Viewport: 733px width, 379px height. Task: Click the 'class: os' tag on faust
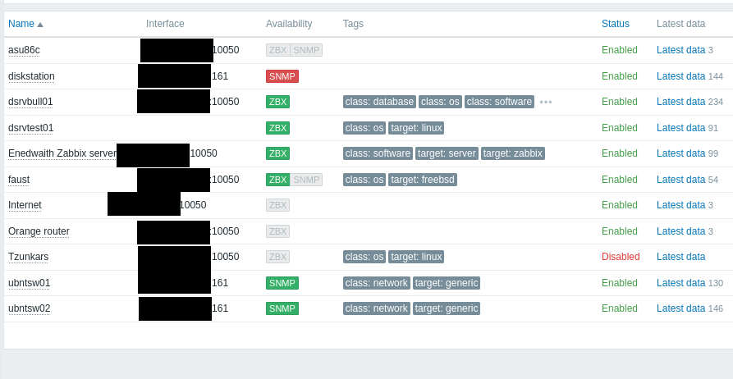(x=364, y=180)
